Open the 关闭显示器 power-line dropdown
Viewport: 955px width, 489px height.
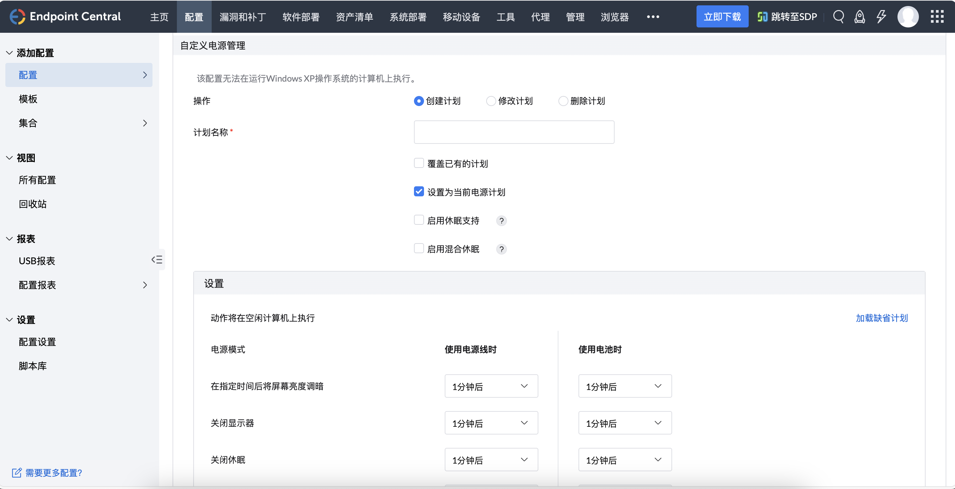[x=491, y=423]
